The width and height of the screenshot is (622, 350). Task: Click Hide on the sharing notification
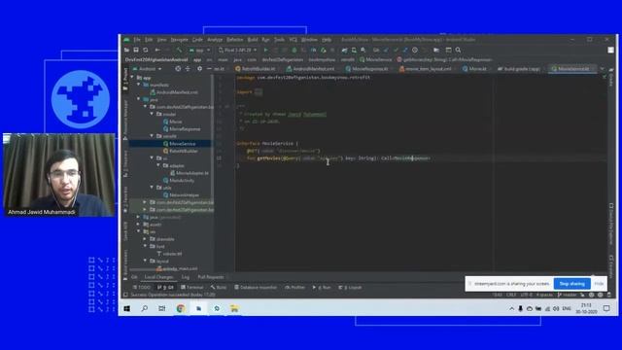pos(599,284)
